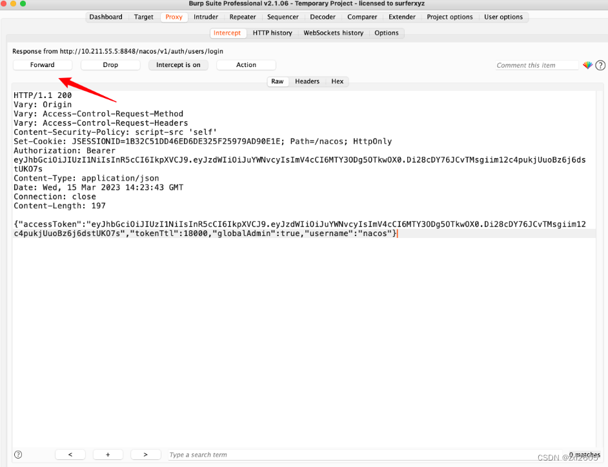Switch to the Dashboard tab
The image size is (608, 467).
[x=106, y=17]
